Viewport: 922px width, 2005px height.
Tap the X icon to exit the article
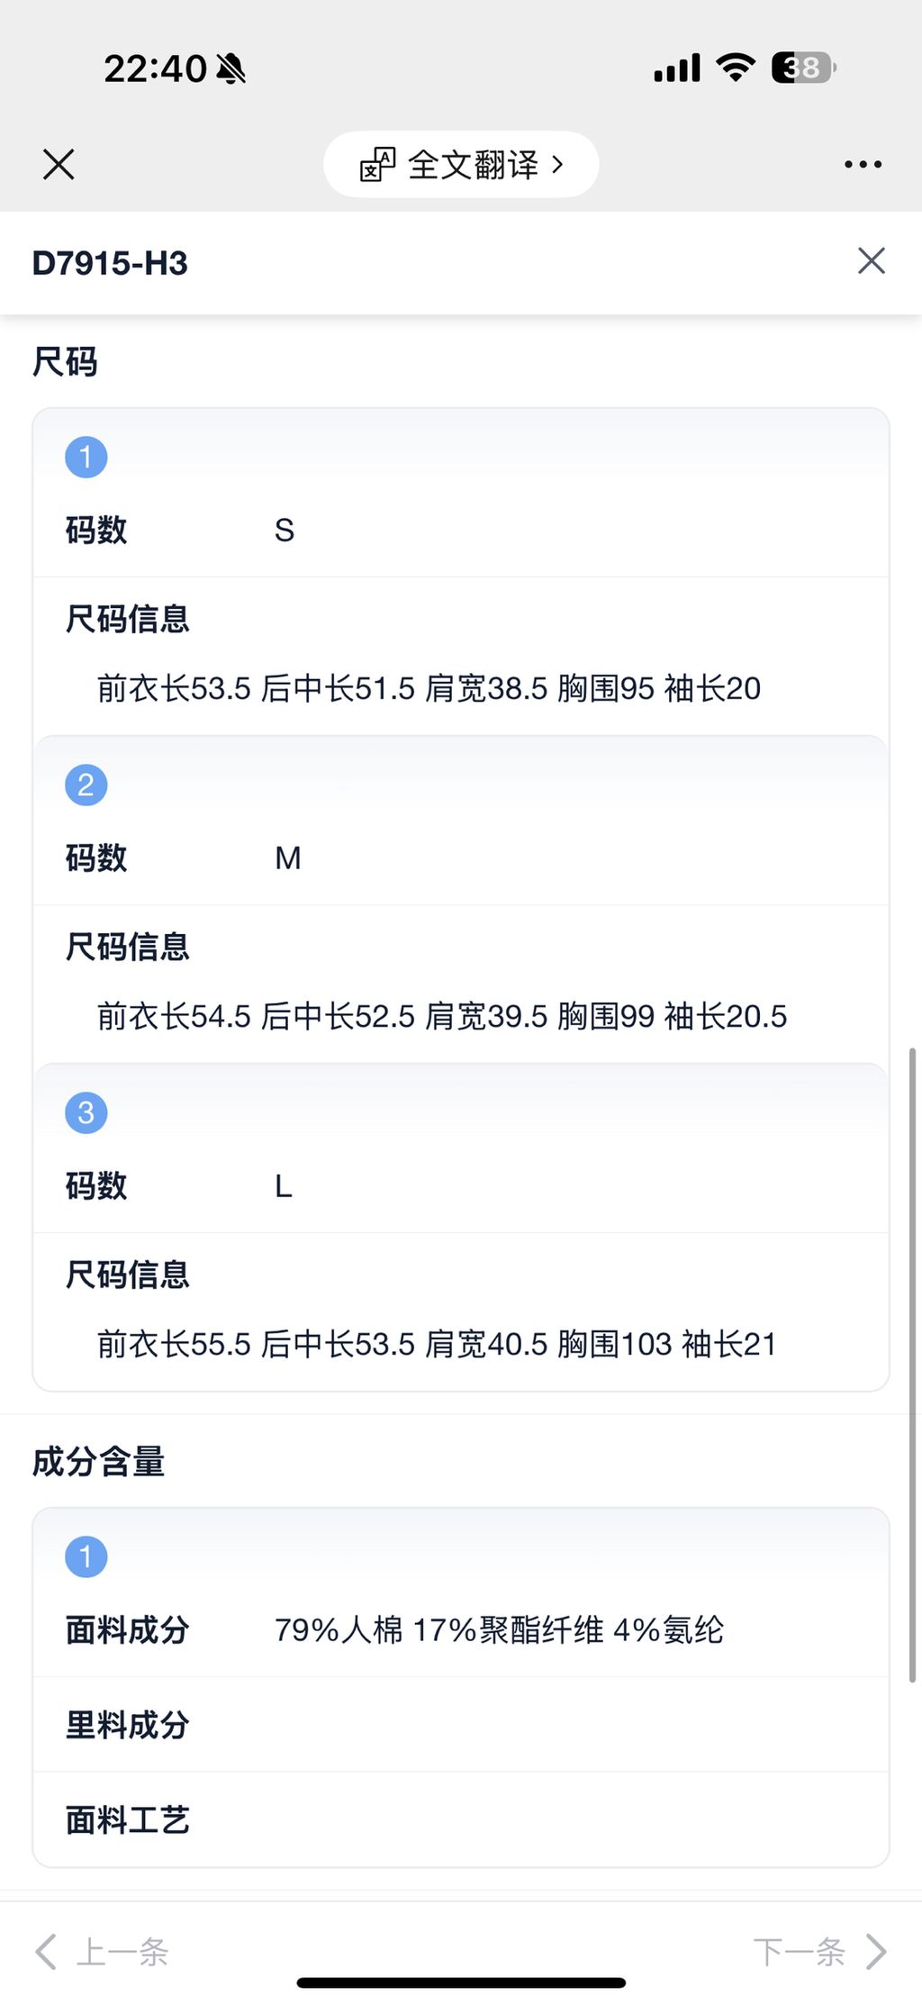pyautogui.click(x=58, y=164)
